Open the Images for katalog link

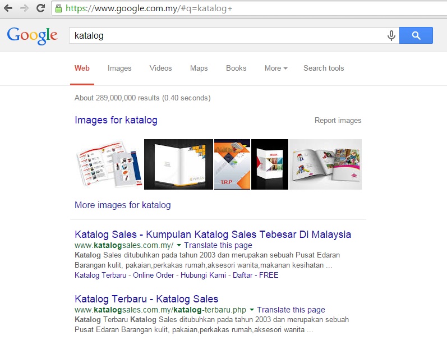116,120
